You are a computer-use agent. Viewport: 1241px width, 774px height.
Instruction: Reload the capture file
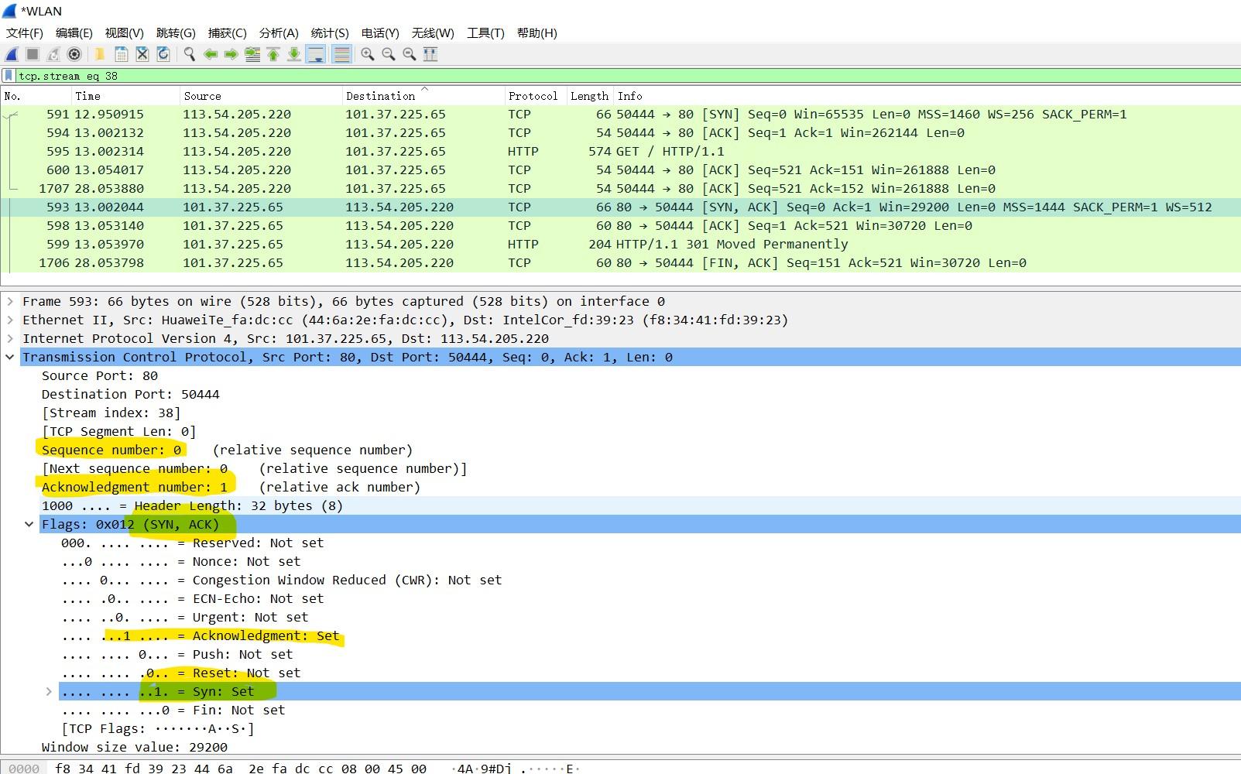click(163, 54)
